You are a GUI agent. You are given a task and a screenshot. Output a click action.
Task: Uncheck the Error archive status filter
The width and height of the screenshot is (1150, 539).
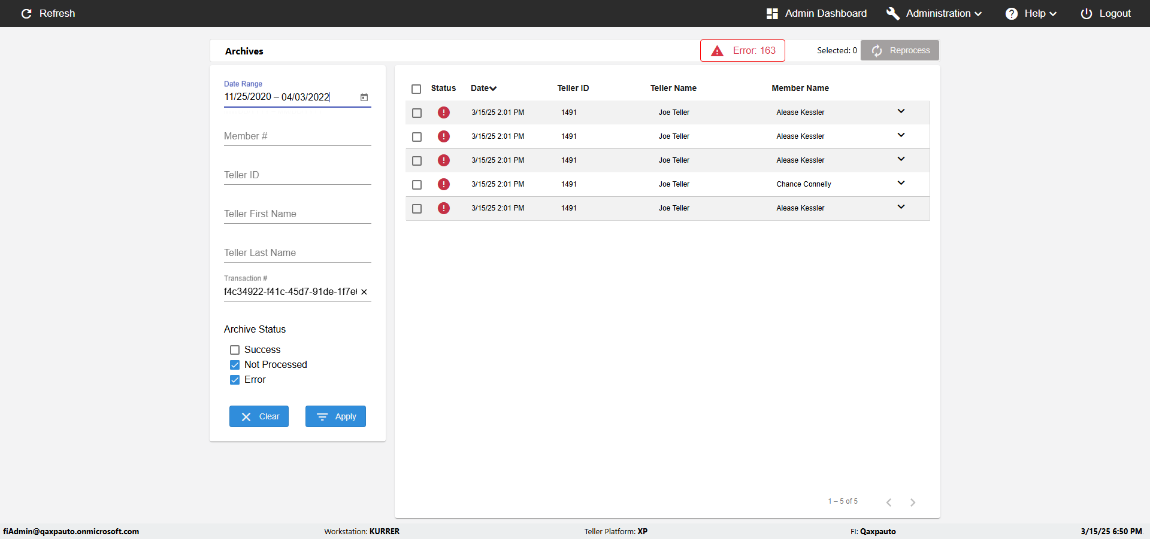pyautogui.click(x=235, y=380)
